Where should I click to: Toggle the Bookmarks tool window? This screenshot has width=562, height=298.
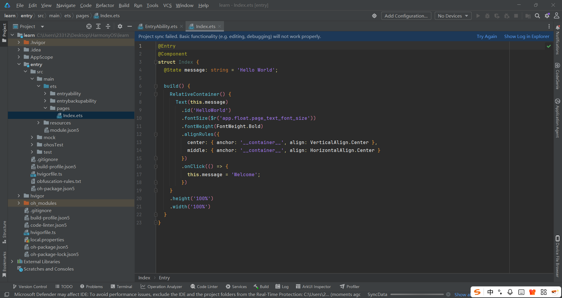point(4,264)
